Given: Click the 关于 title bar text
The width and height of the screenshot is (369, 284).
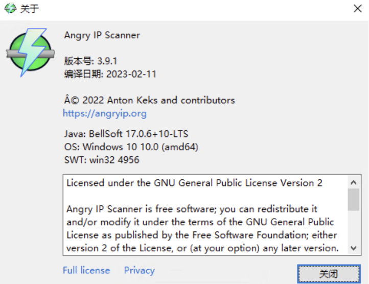Looking at the screenshot, I should [29, 9].
